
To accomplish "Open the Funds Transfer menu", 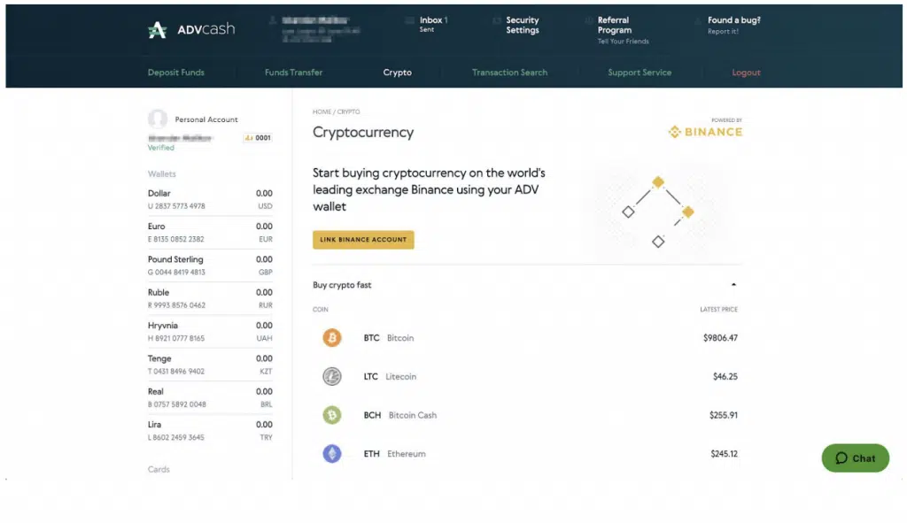I will (x=293, y=73).
